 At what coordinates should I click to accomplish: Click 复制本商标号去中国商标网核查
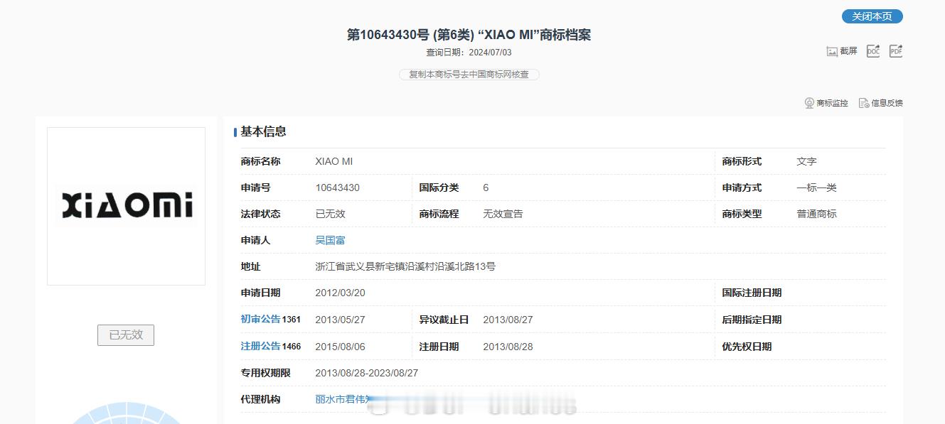coord(469,74)
